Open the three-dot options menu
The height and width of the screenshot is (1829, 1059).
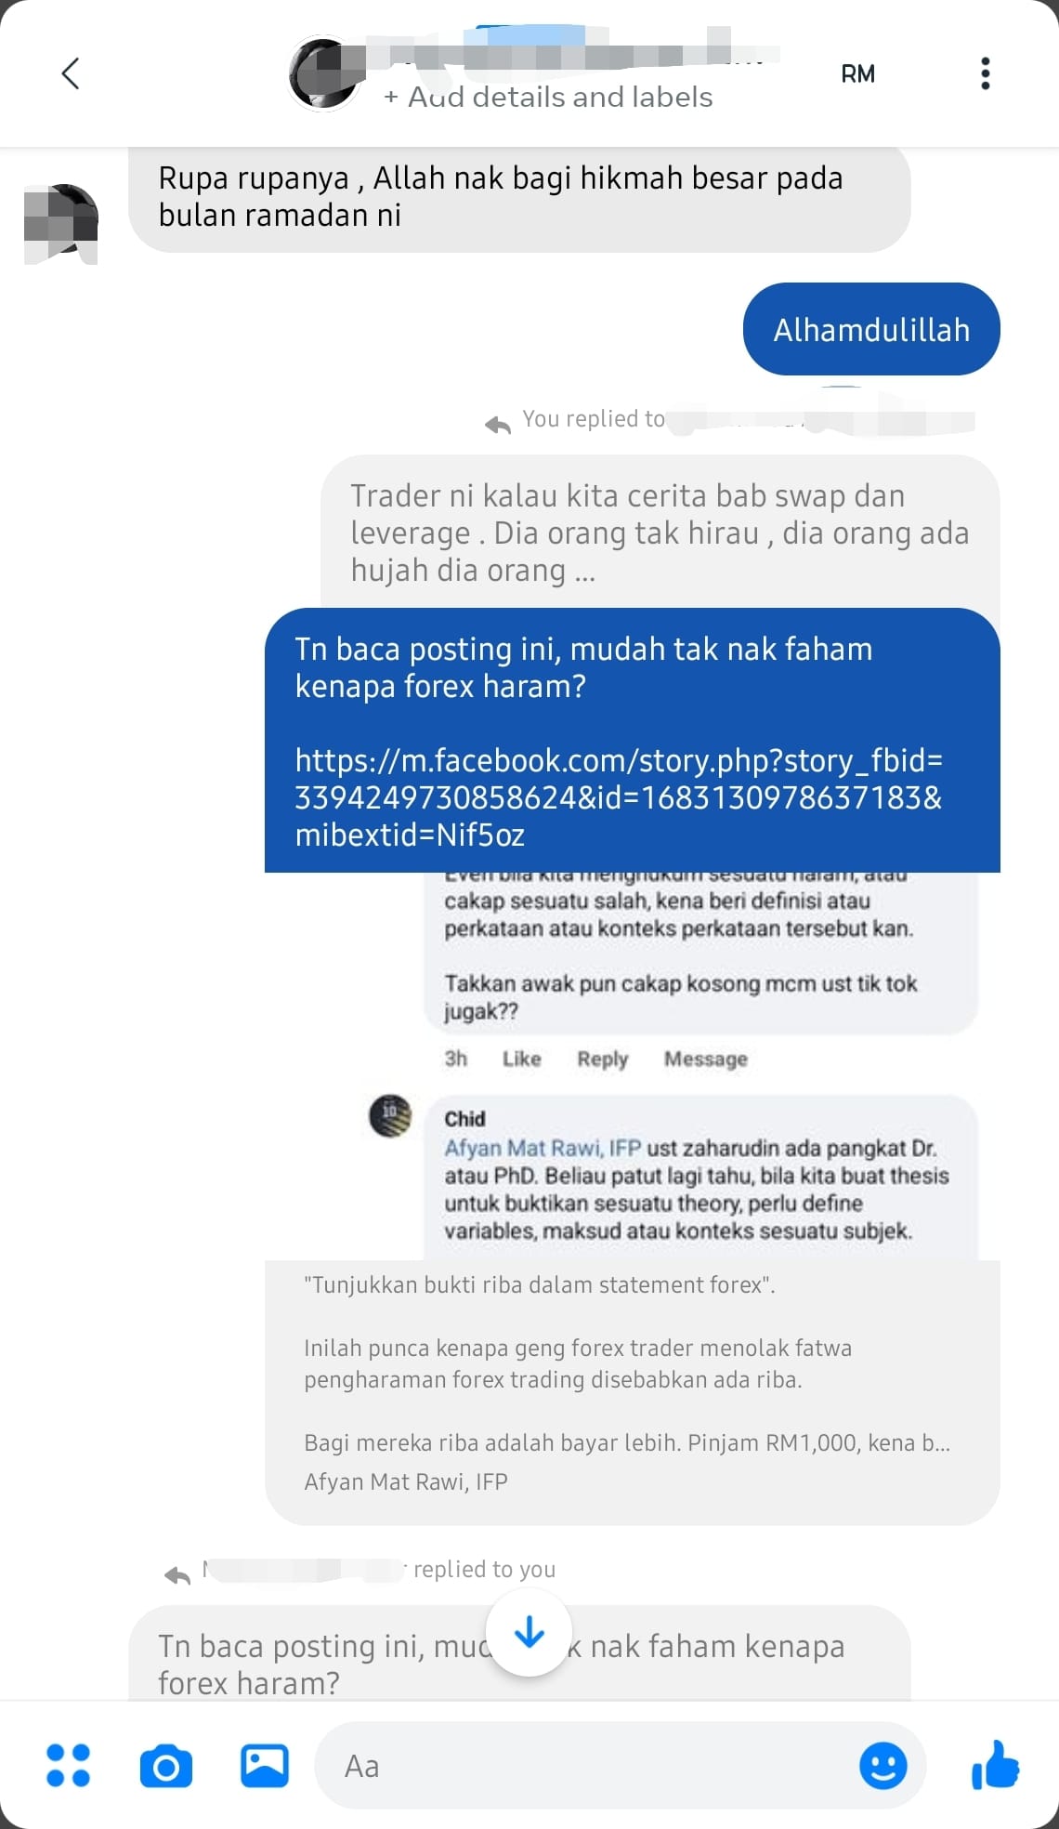click(x=985, y=73)
